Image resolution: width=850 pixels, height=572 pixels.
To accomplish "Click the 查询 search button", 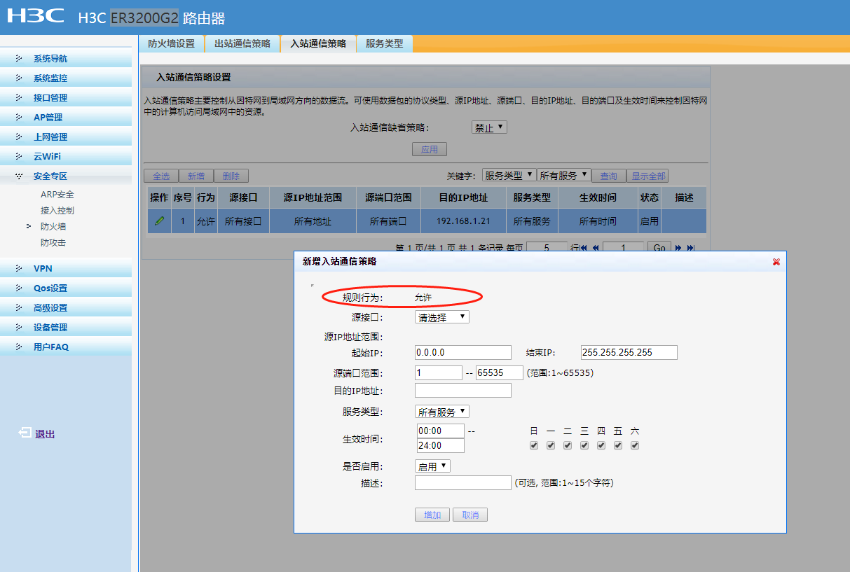I will [x=609, y=176].
